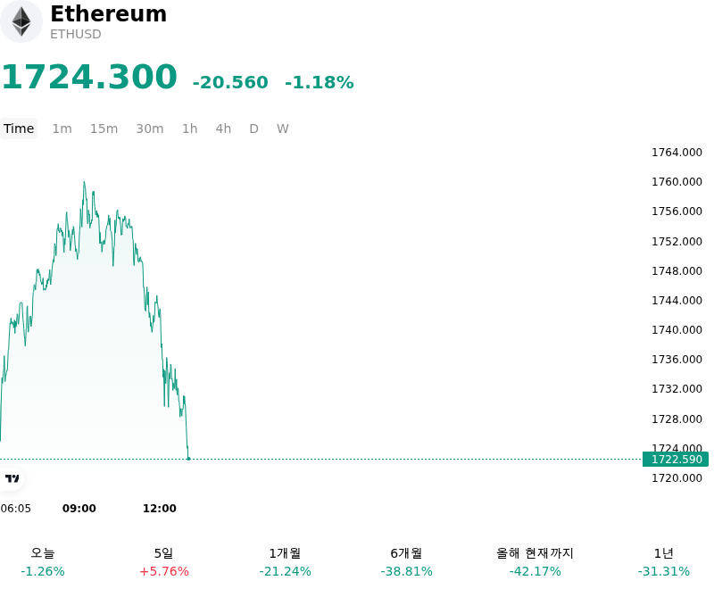This screenshot has height=589, width=714.
Task: Select the 5일 +5.76% range
Action: click(x=164, y=562)
